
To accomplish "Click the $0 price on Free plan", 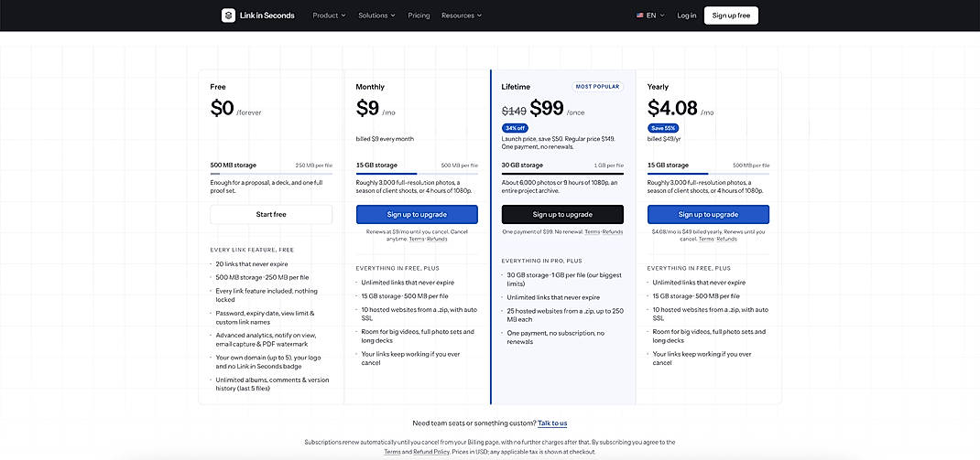I will (222, 108).
